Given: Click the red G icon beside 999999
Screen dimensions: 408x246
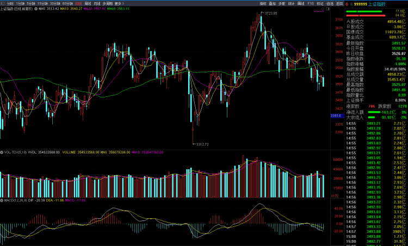Looking at the screenshot, I should click(x=347, y=4).
